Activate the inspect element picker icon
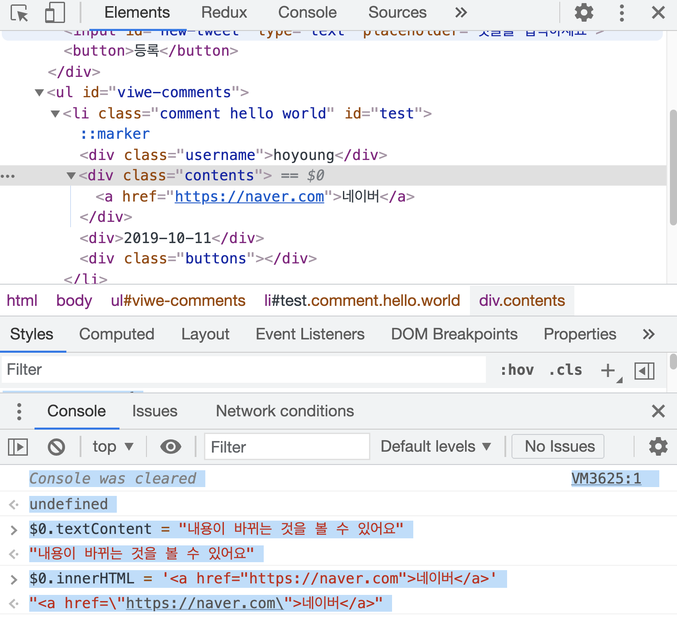The width and height of the screenshot is (677, 617). click(x=19, y=13)
